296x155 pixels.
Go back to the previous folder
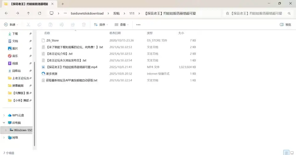pos(6,13)
